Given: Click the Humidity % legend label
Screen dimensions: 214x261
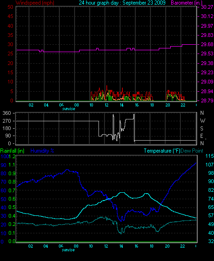Looking at the screenshot, I should click(x=42, y=151).
